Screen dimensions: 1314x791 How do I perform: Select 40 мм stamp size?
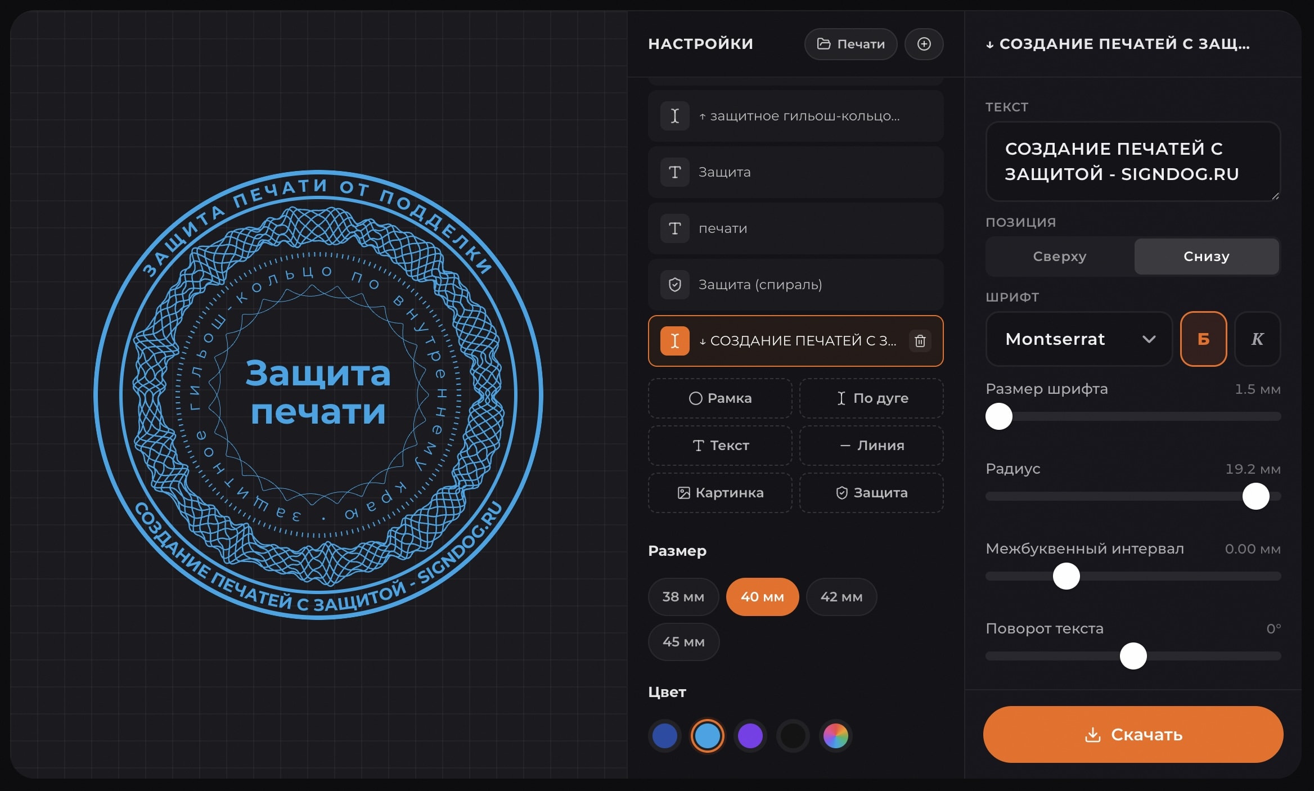[x=762, y=597]
